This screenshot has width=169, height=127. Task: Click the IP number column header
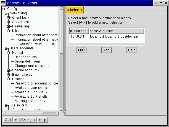point(79,31)
